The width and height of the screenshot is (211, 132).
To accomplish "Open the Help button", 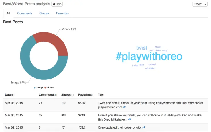I will [x=57, y=4].
